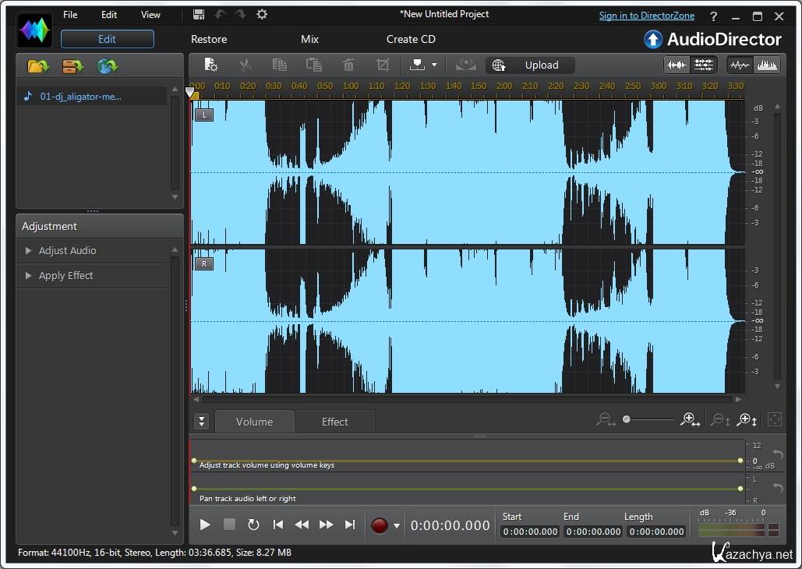Viewport: 802px width, 569px height.
Task: Open the record options dropdown arrow
Action: 397,526
